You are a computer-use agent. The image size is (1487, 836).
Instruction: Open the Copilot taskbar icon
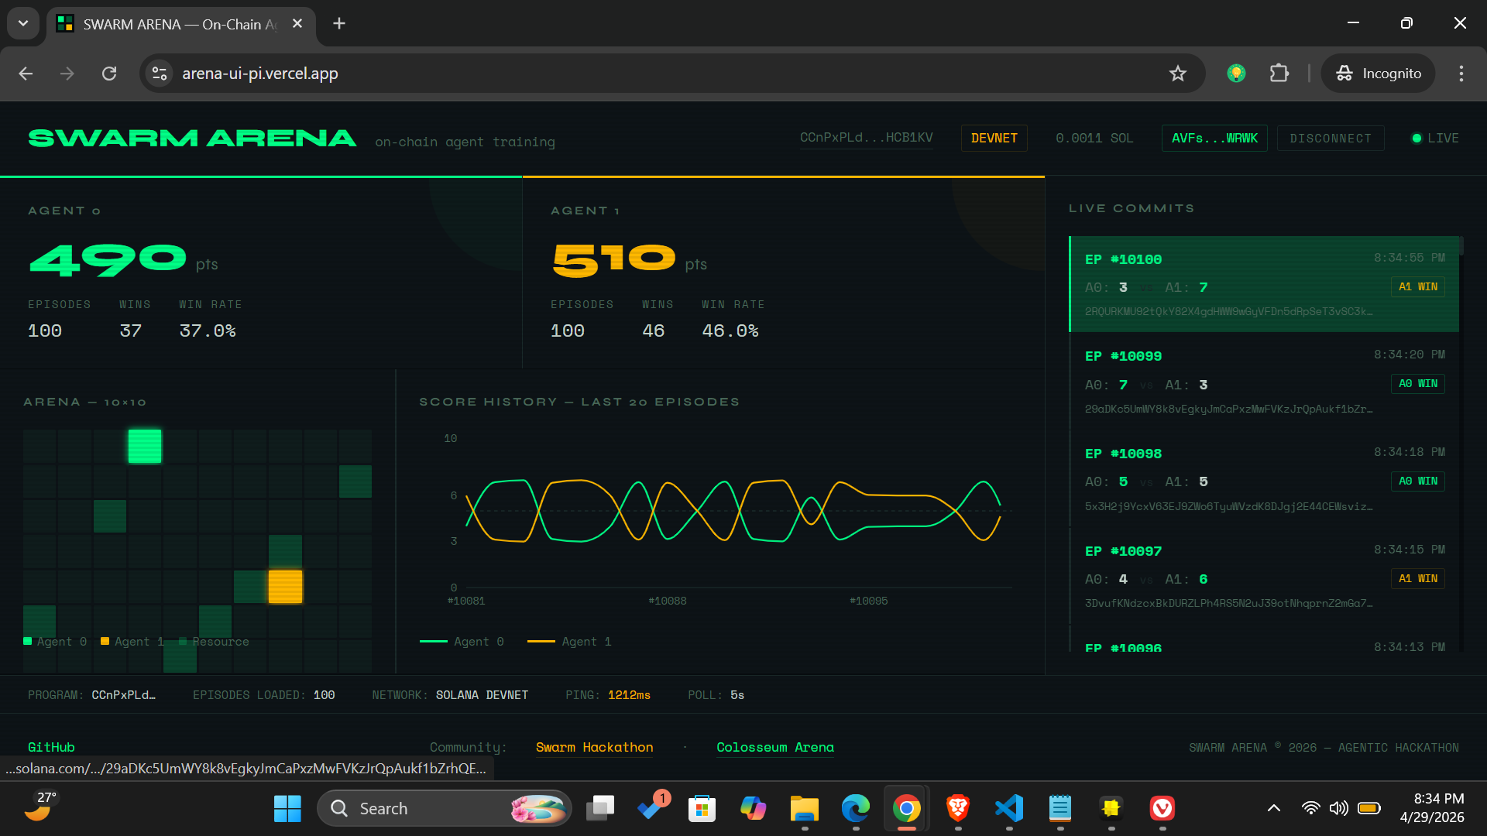pyautogui.click(x=753, y=808)
